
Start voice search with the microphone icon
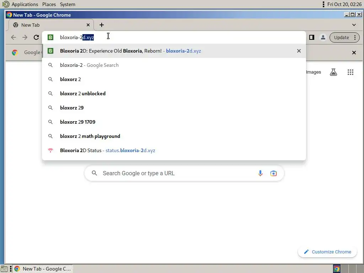click(260, 173)
